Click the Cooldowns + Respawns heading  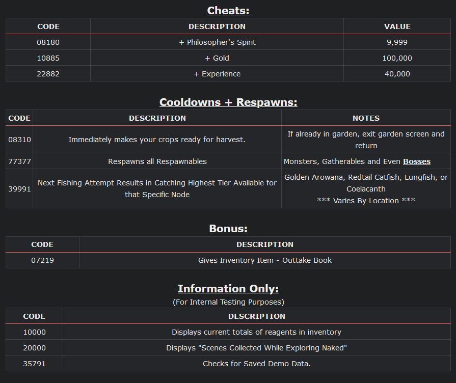228,102
